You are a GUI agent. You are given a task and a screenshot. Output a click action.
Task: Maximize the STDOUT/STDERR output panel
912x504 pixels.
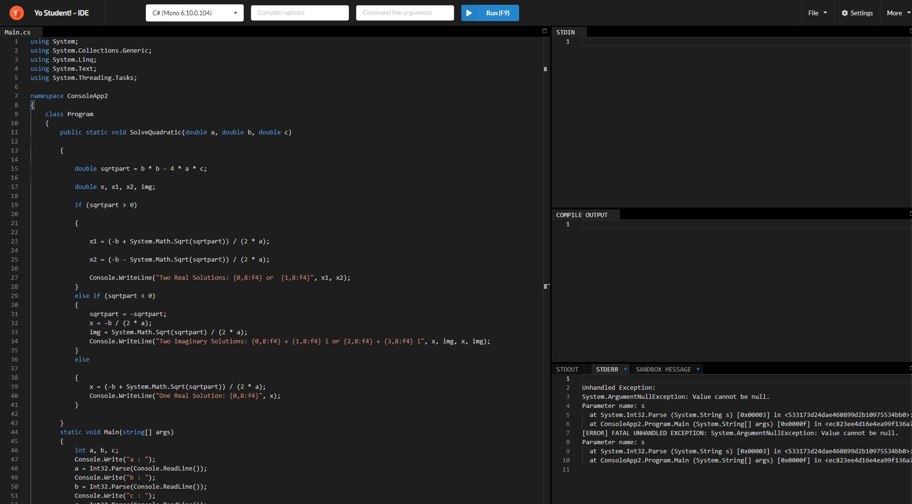coord(910,368)
